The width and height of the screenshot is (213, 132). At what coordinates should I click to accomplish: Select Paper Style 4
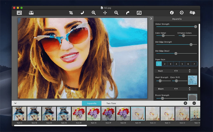point(176,64)
